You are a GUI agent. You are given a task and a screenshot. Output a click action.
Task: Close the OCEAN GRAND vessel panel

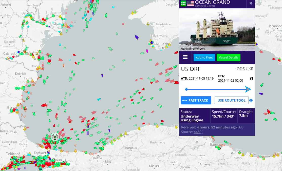(x=251, y=3)
